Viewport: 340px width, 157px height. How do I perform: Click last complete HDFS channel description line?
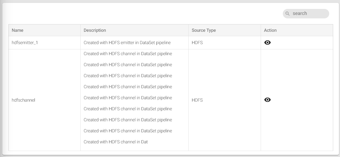pos(128,131)
